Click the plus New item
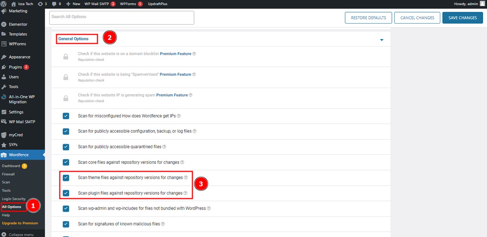 [x=73, y=4]
